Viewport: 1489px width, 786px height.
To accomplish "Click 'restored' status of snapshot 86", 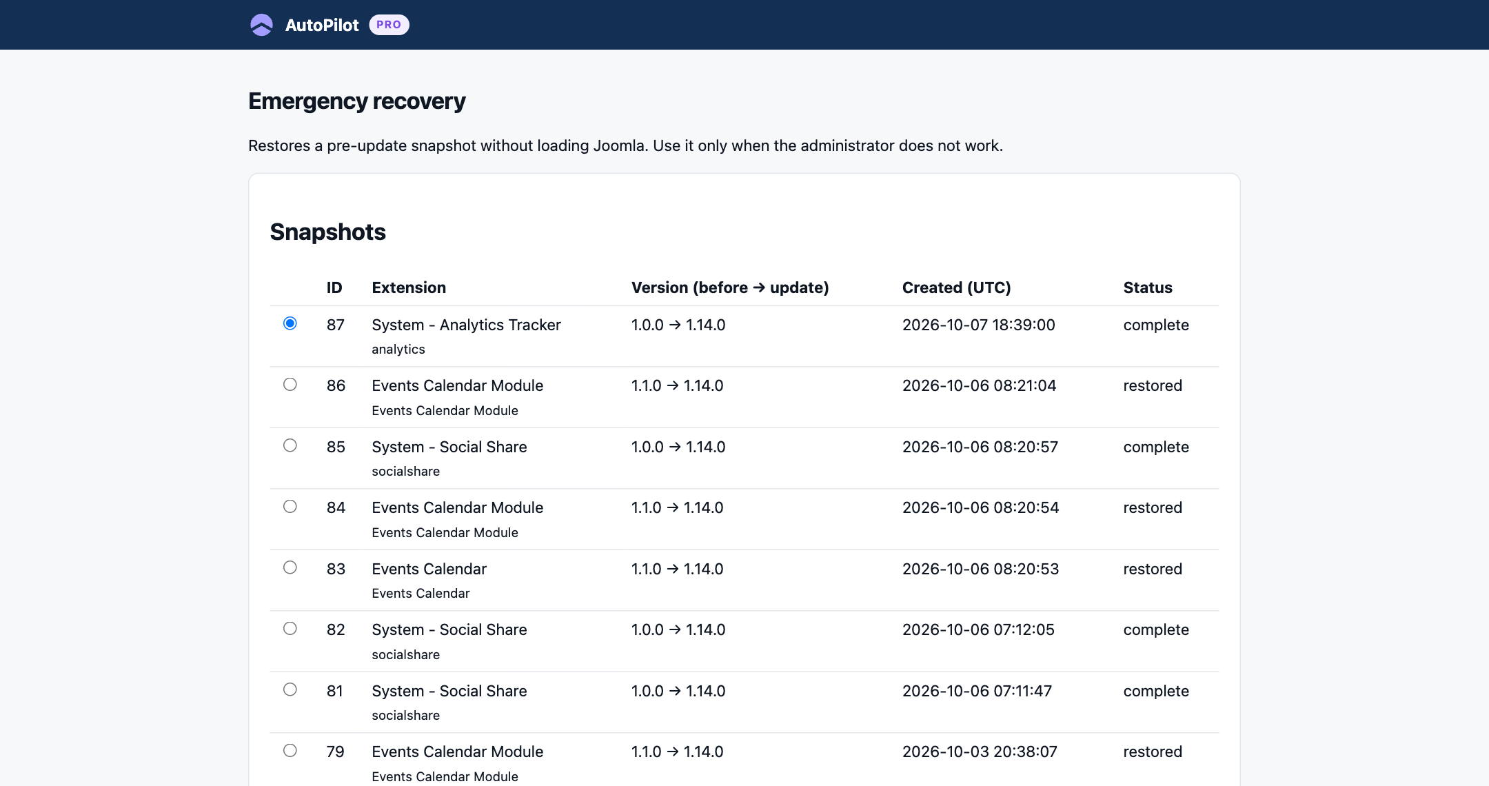I will pos(1153,386).
